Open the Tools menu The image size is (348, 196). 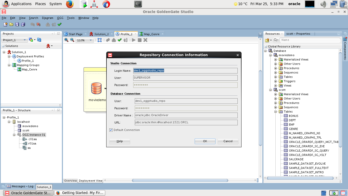(71, 18)
